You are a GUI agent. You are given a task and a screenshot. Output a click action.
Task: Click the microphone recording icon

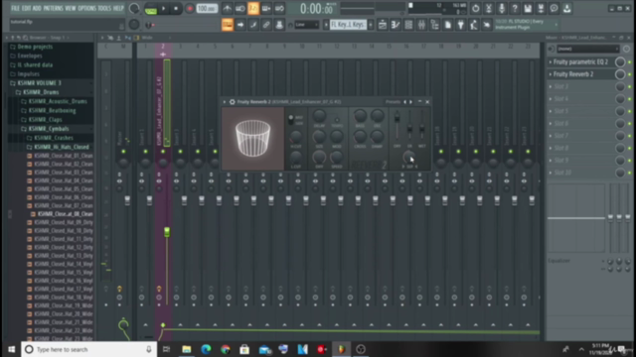(502, 8)
